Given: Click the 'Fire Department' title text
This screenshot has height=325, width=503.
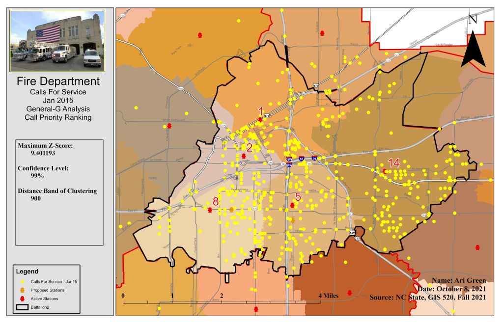Looking at the screenshot, I should coord(57,81).
